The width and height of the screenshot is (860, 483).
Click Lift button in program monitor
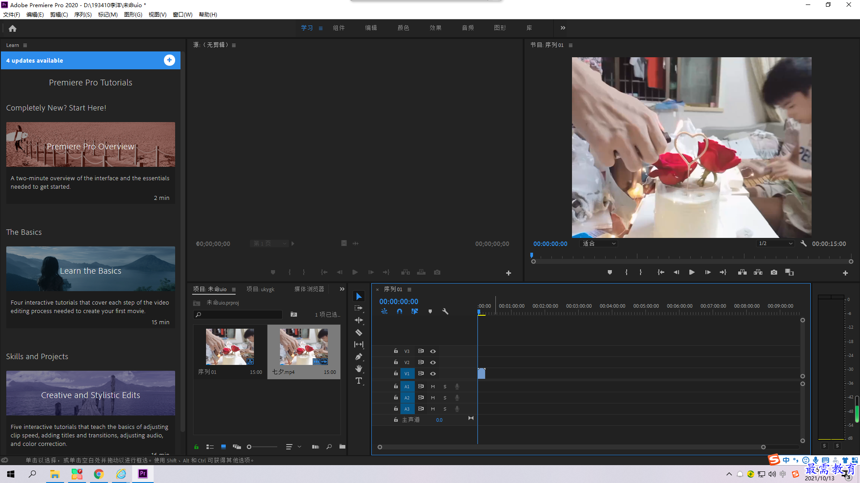coord(742,272)
